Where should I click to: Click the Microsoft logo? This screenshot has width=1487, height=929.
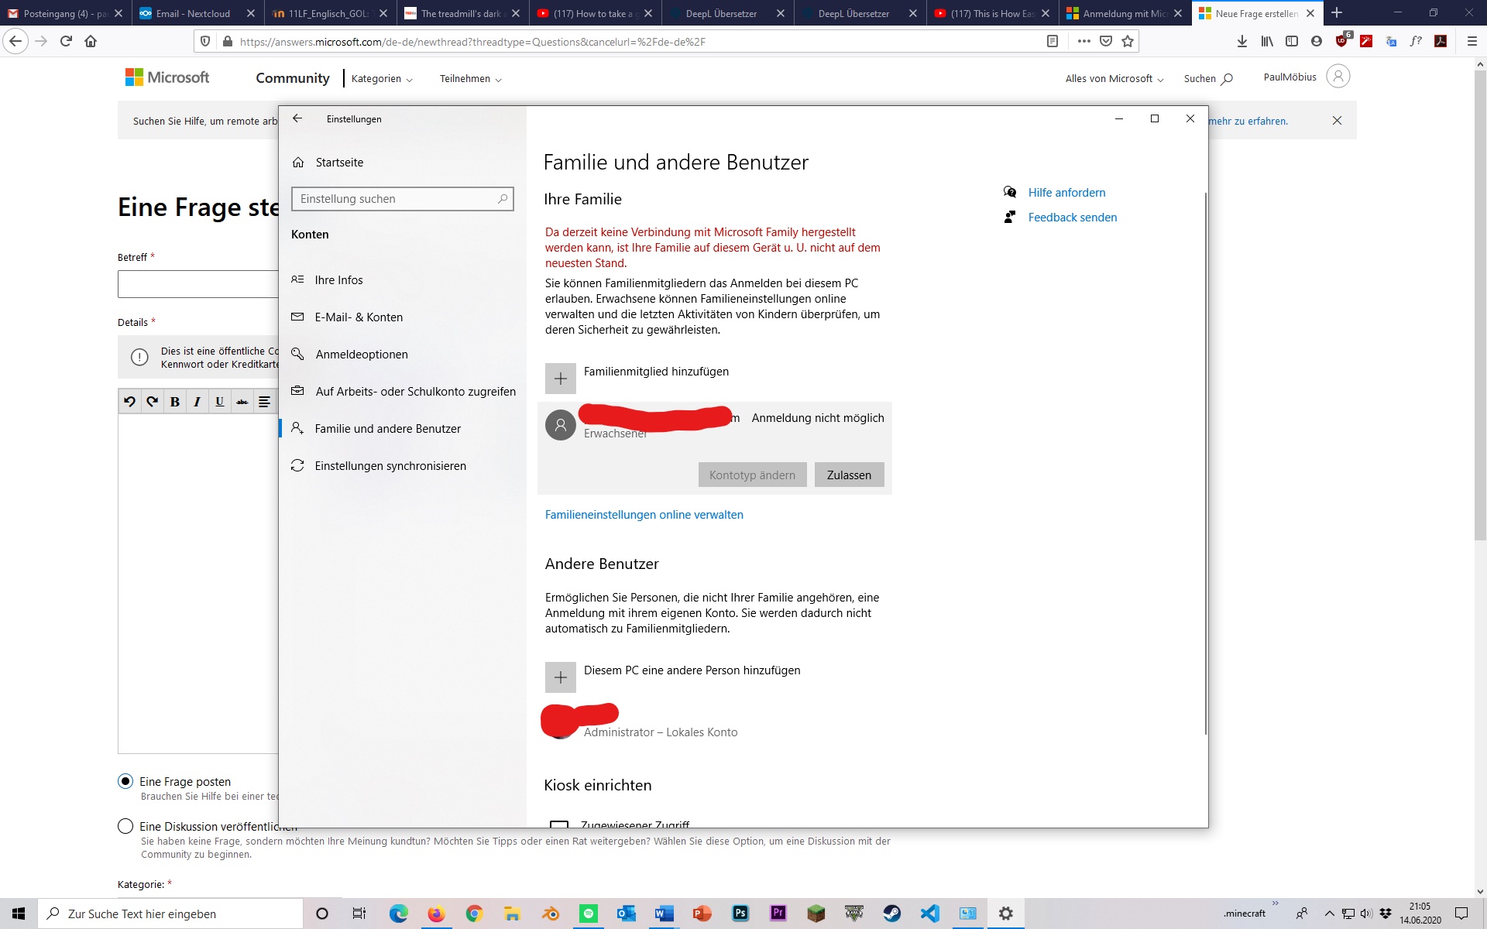click(x=167, y=77)
